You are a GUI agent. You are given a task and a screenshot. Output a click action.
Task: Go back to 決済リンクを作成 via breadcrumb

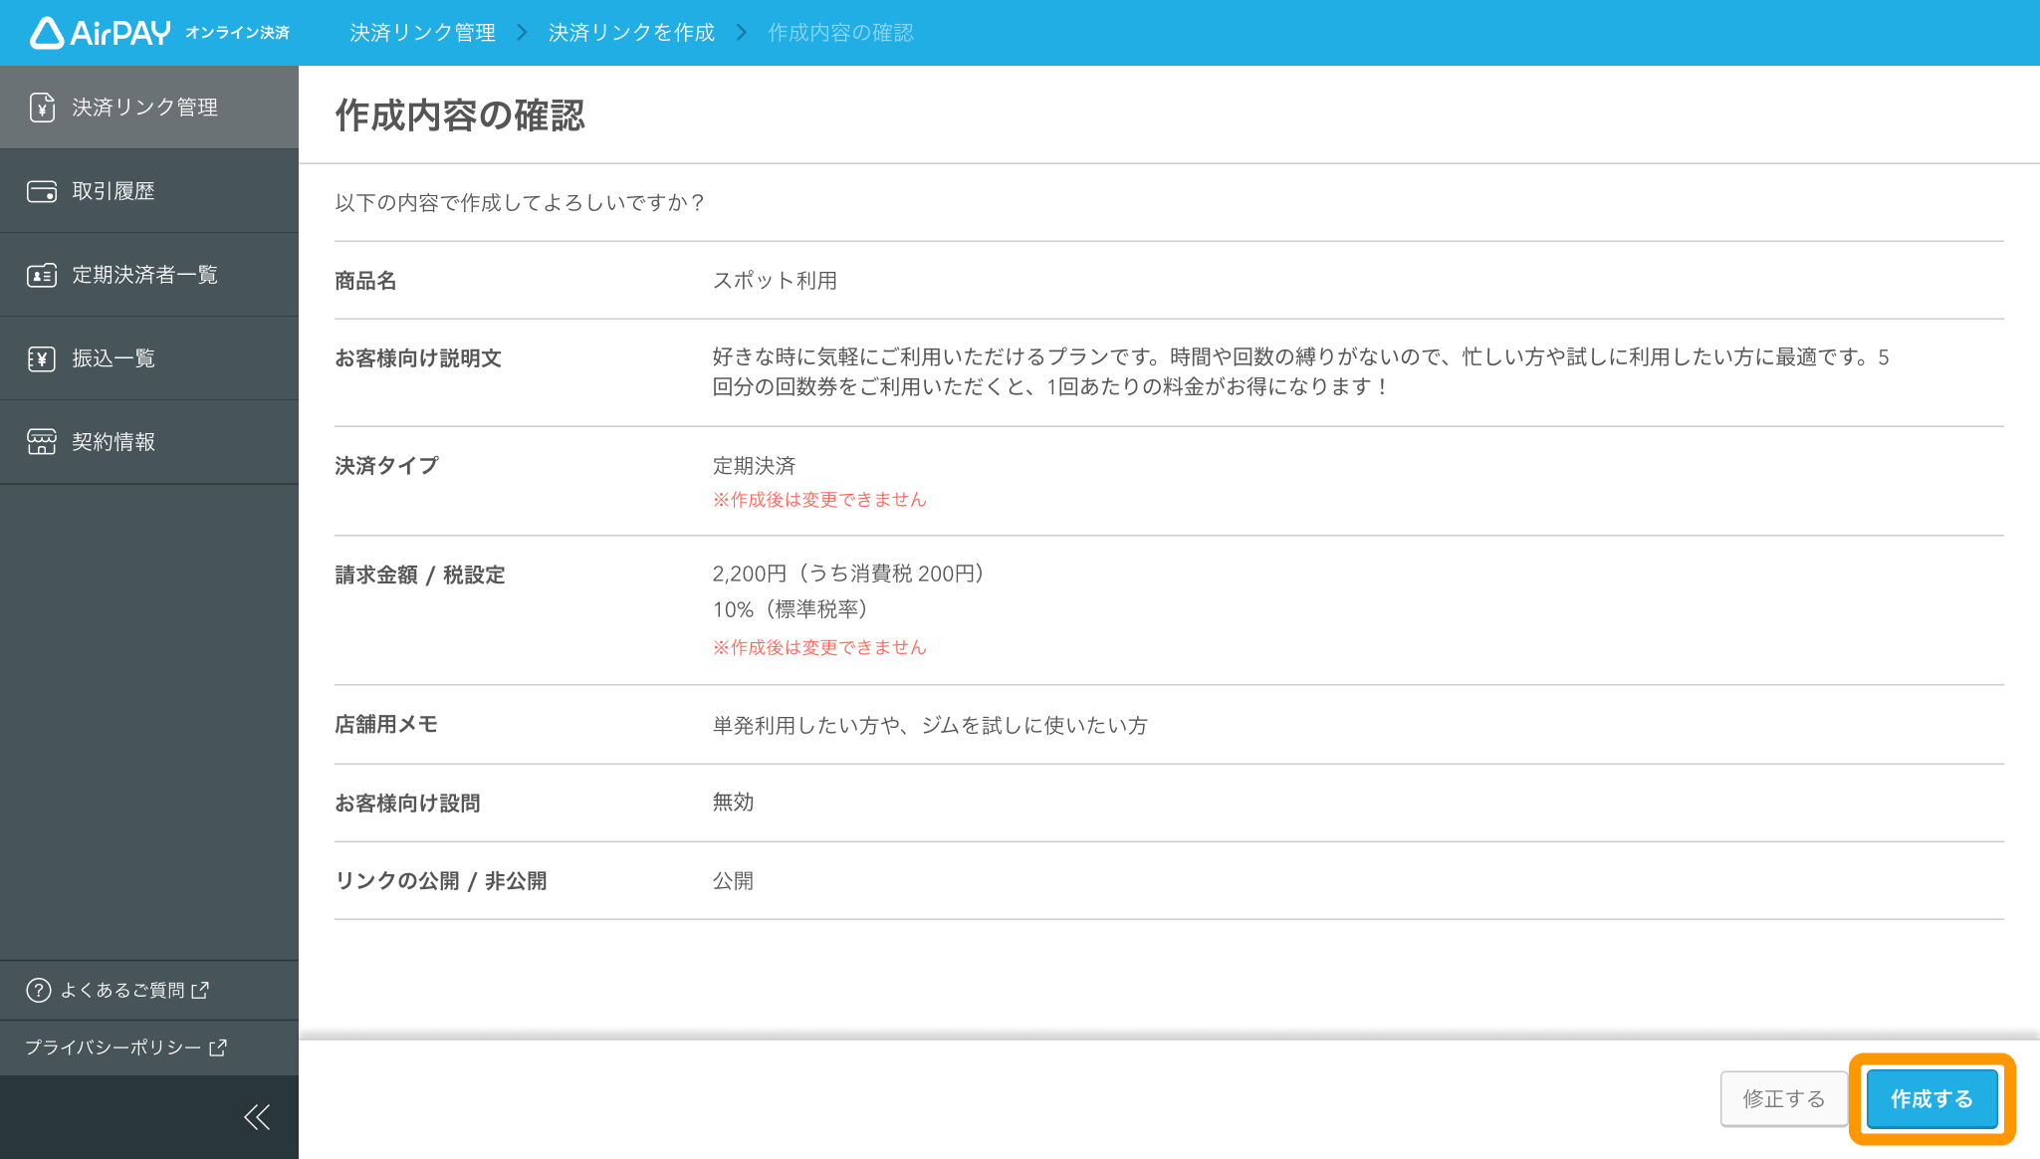[x=629, y=32]
